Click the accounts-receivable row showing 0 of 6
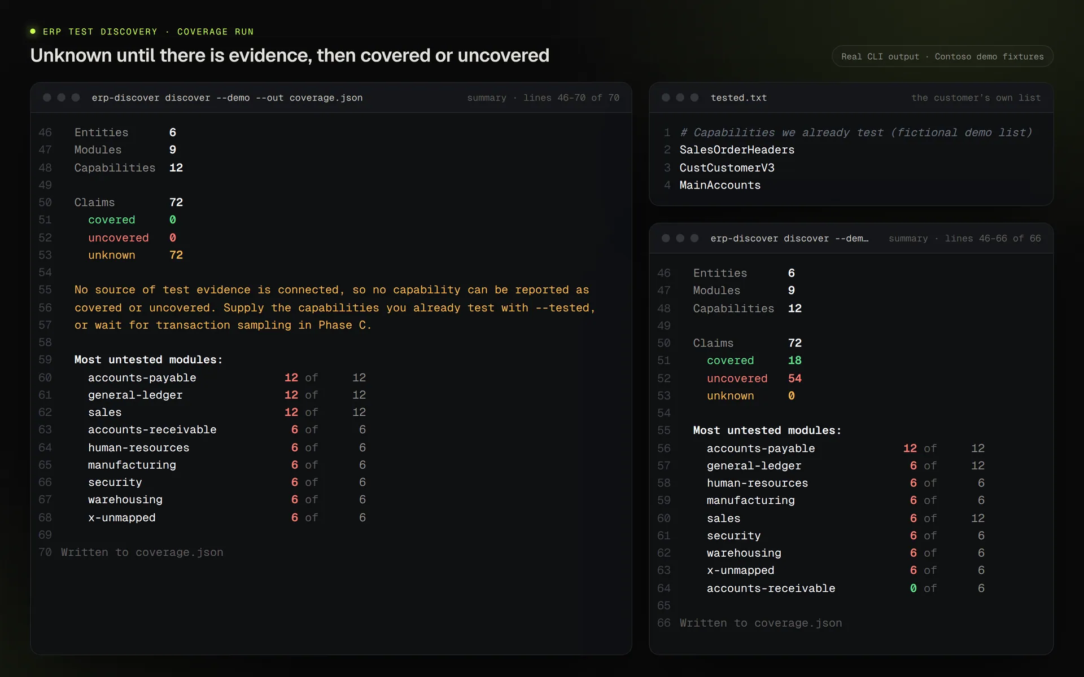1084x677 pixels. [x=845, y=588]
